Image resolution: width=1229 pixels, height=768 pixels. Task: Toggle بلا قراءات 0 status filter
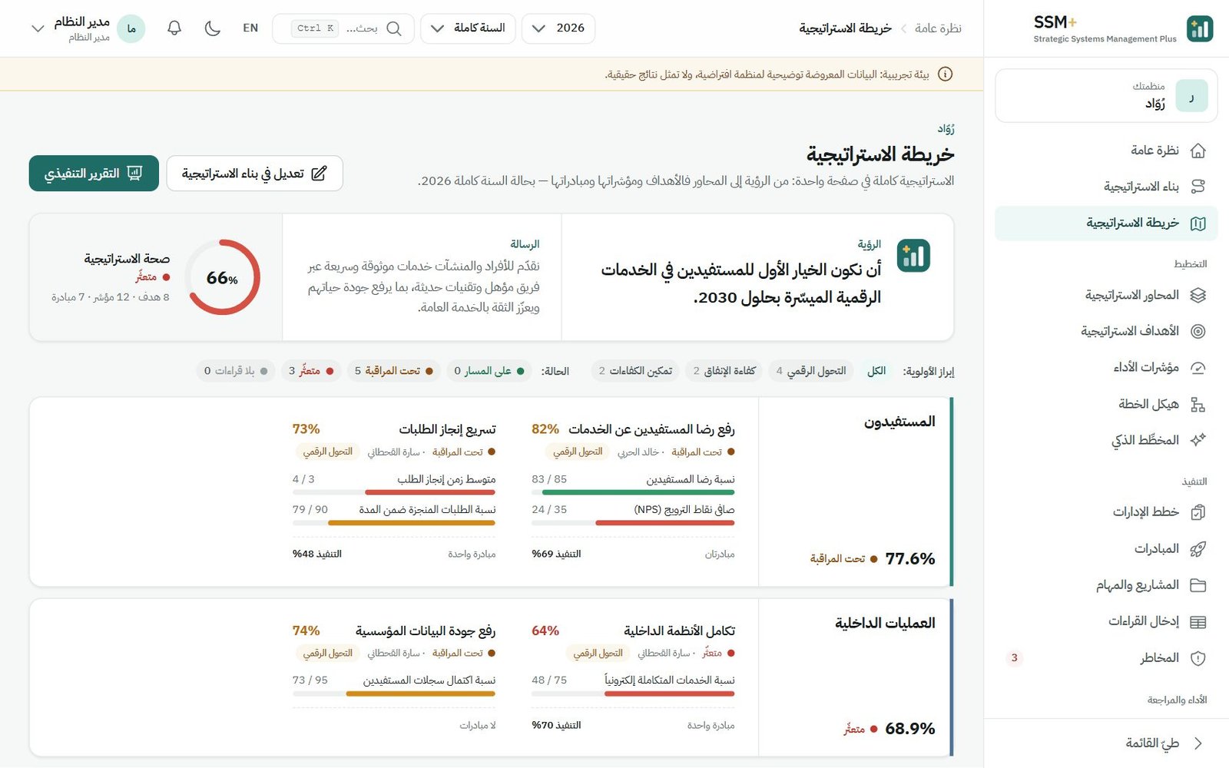click(235, 371)
